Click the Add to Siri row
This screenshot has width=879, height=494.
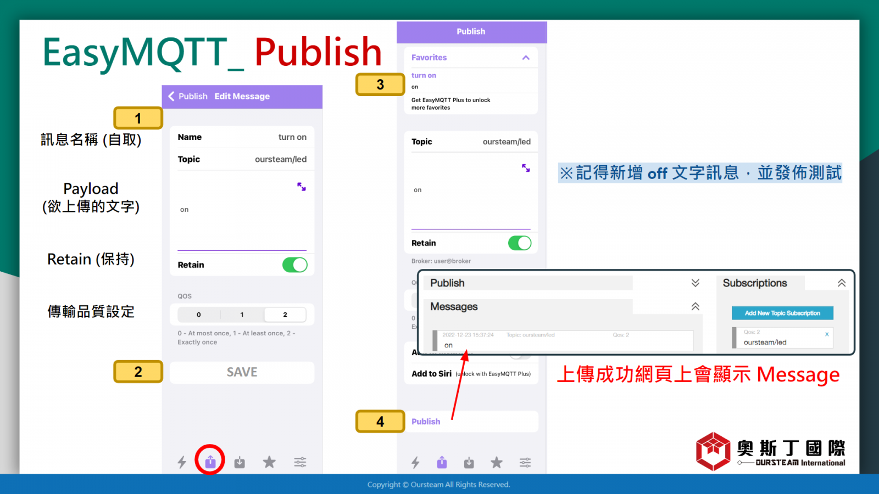471,374
